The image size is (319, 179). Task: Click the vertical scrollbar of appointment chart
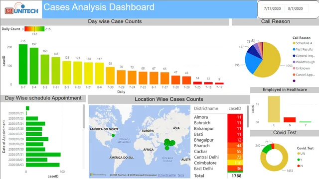pos(84,116)
